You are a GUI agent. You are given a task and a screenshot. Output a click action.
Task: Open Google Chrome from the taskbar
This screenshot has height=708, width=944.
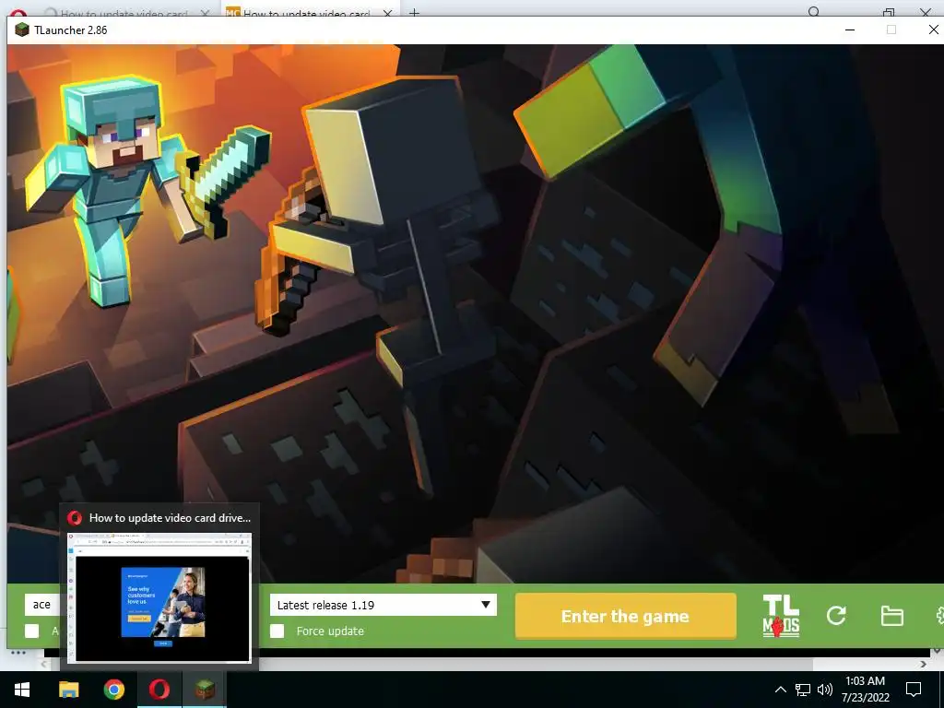(x=113, y=690)
